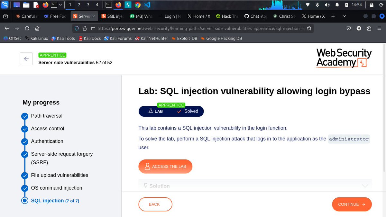Click the profile account icon in the toolbar

click(359, 28)
